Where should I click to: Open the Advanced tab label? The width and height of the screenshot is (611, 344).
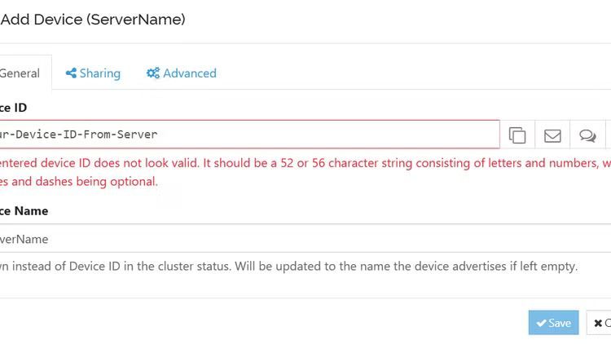point(190,73)
